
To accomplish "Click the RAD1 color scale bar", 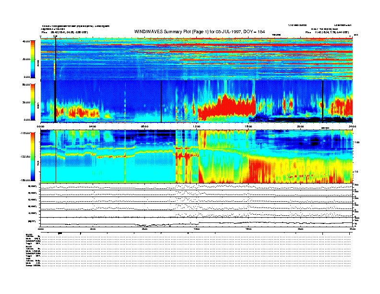I will pyautogui.click(x=33, y=102).
